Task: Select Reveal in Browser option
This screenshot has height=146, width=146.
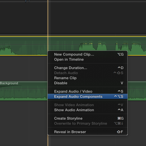Action: click(88, 132)
